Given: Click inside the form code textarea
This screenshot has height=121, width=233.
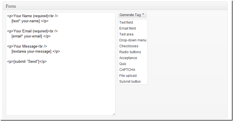Looking at the screenshot, I should pyautogui.click(x=61, y=89).
